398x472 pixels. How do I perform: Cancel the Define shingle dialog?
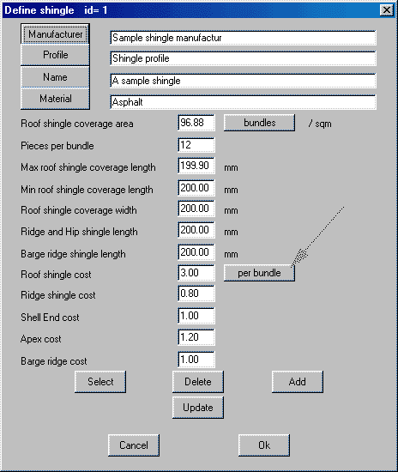click(134, 445)
